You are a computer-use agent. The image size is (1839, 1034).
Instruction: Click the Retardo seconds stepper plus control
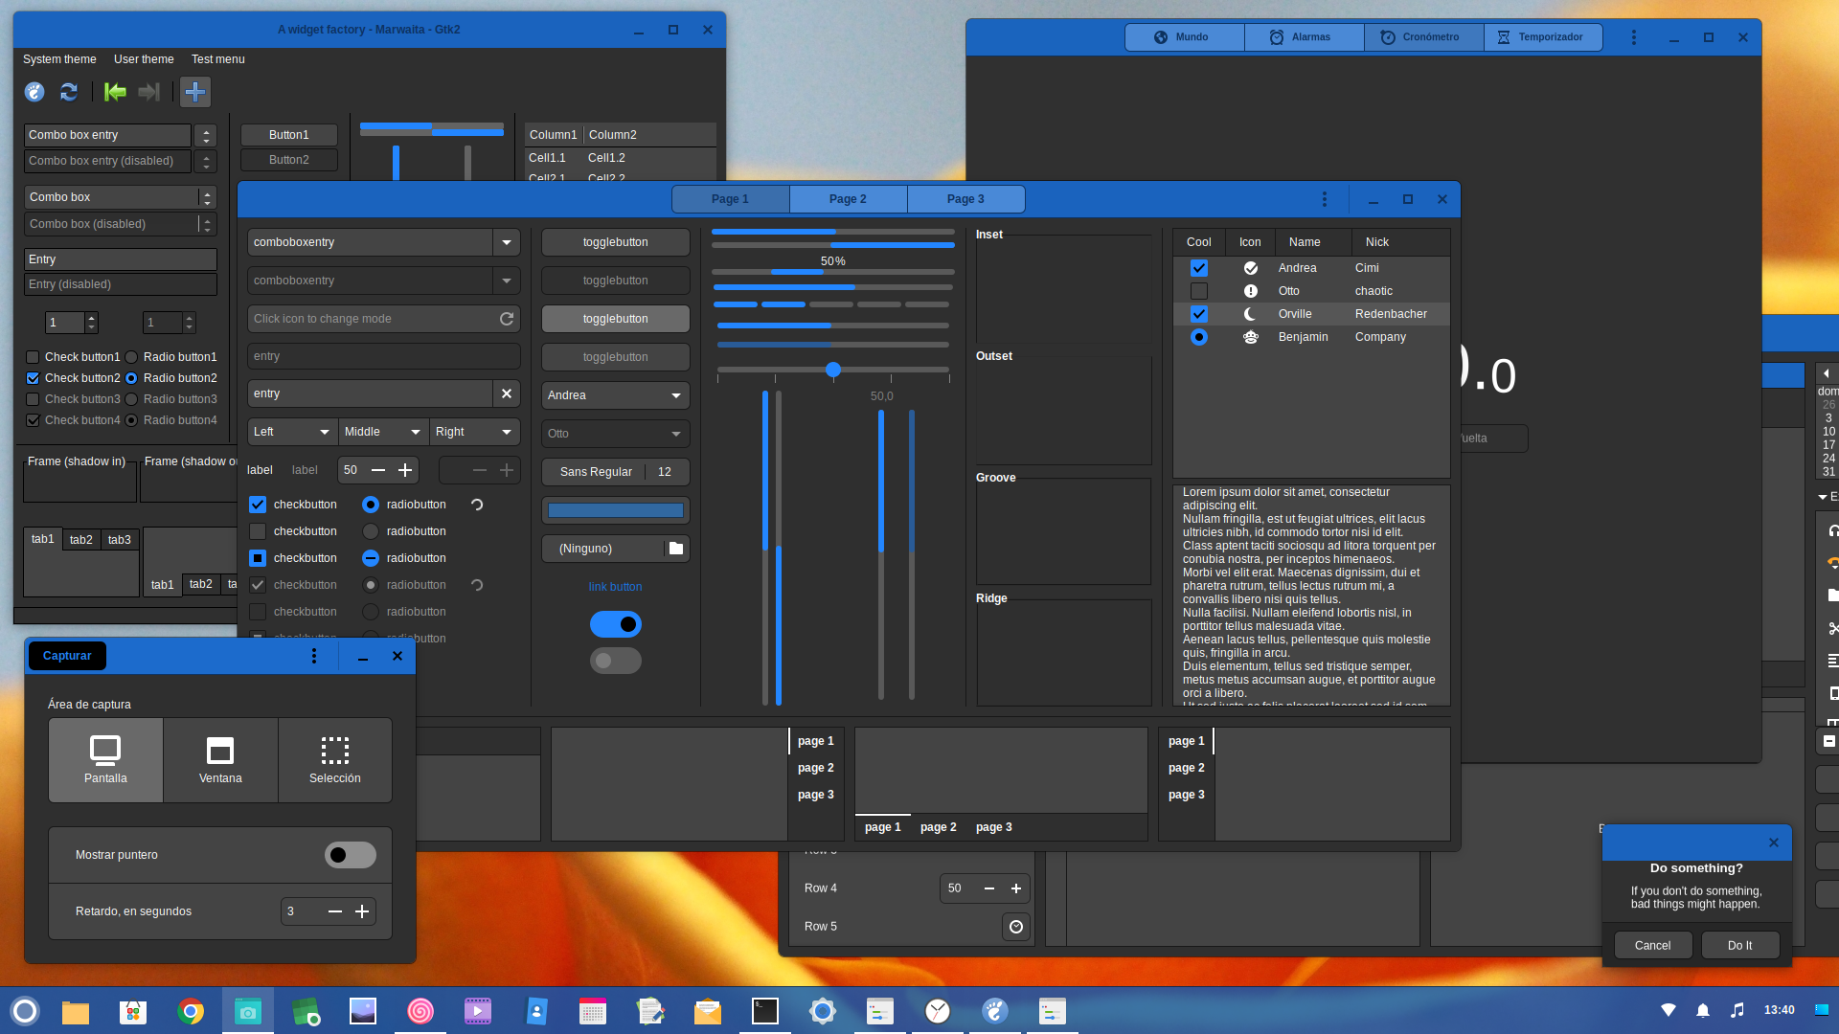coord(362,910)
